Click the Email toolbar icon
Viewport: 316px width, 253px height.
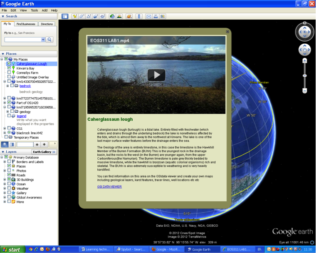pos(149,17)
